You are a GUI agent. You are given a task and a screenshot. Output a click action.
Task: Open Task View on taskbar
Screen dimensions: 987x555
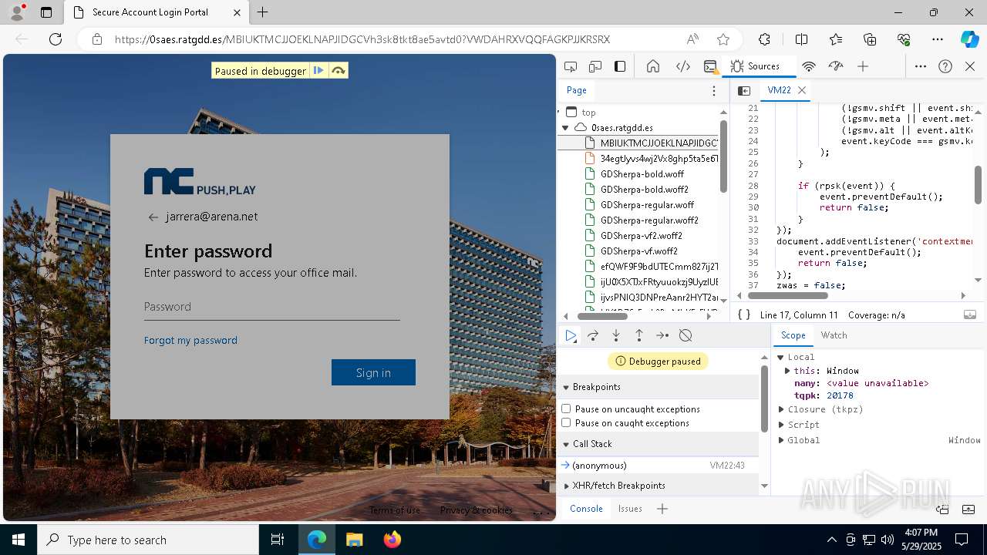tap(278, 540)
